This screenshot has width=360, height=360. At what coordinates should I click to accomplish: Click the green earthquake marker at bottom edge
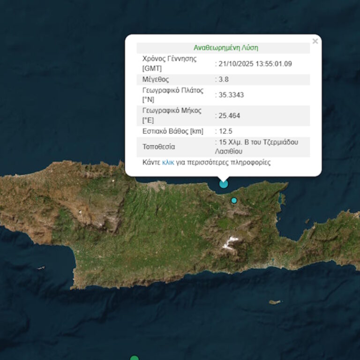[x=135, y=359]
